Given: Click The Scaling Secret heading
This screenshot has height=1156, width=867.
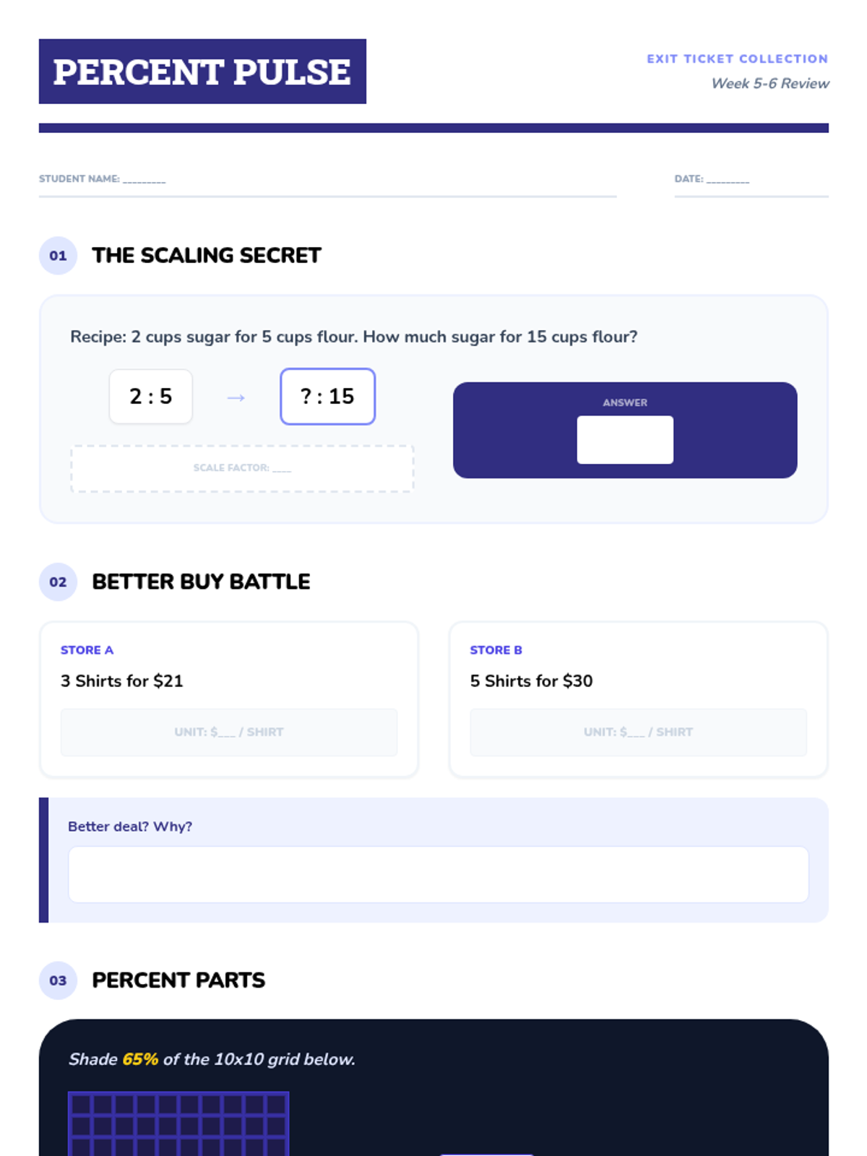Looking at the screenshot, I should (206, 256).
